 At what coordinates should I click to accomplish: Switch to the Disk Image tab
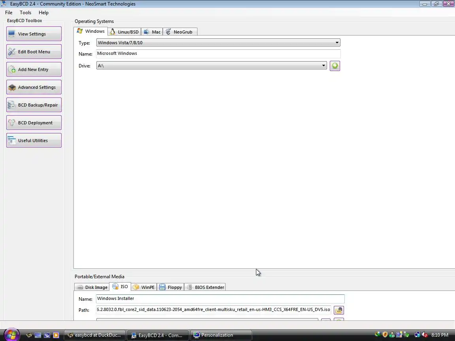(x=92, y=287)
